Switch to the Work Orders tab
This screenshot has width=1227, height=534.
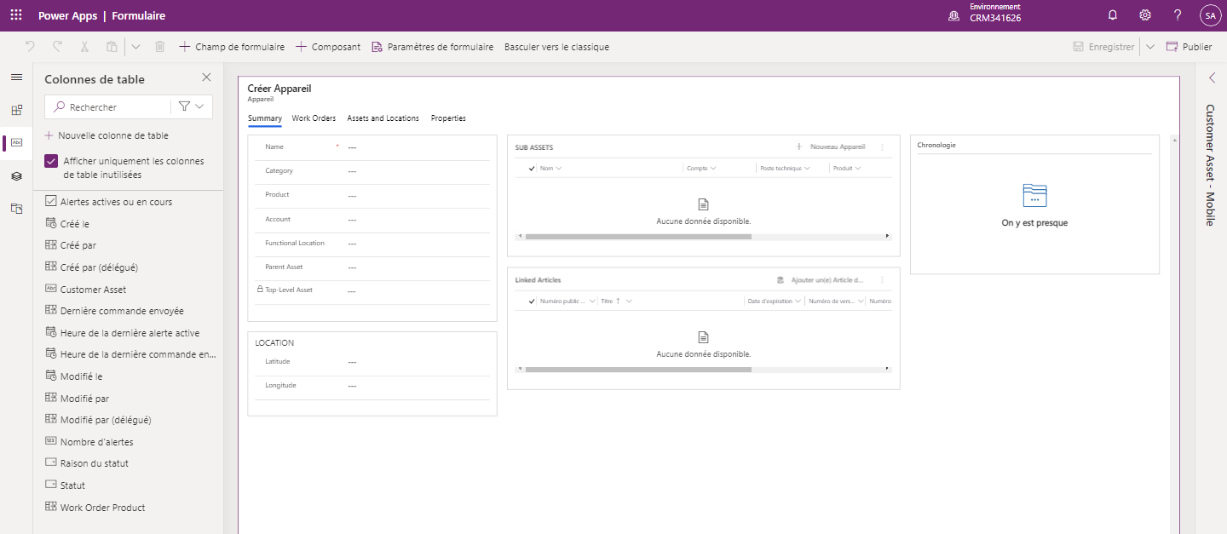[314, 118]
